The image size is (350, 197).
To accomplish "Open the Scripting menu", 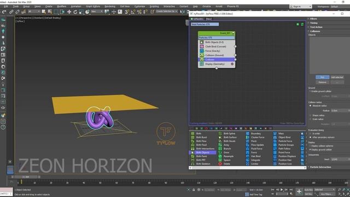I will point(154,6).
